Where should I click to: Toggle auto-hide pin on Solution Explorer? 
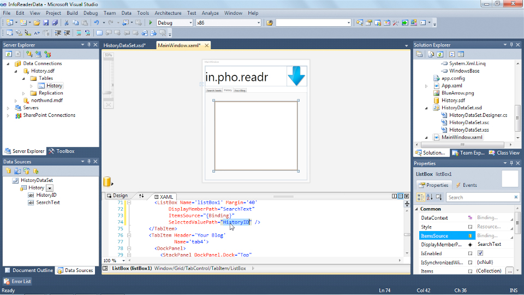coord(511,44)
